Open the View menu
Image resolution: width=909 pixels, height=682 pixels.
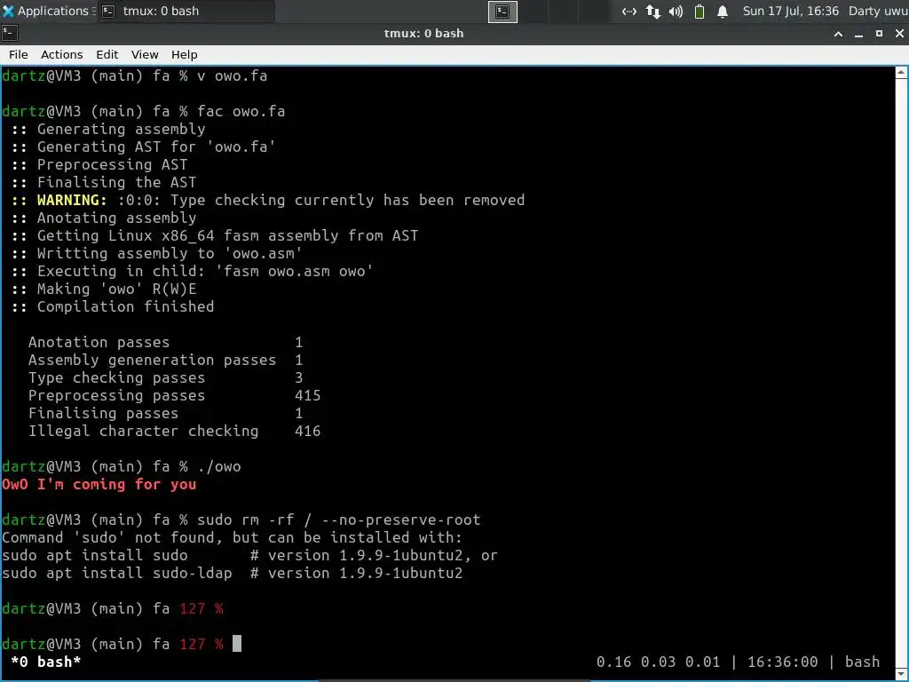click(x=145, y=54)
